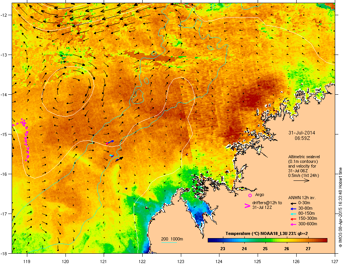343x265 pixels.
Task: Click the longitude axis label 121
Action: pyautogui.click(x=104, y=261)
